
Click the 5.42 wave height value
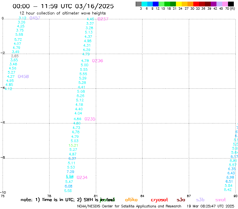[228, 190]
